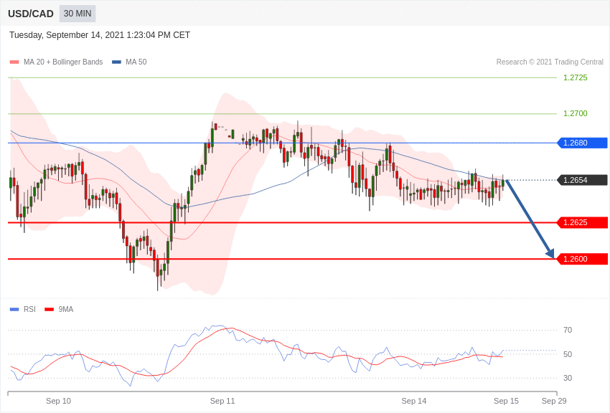
Task: Click the MA 50 legend swatch
Action: (116, 62)
